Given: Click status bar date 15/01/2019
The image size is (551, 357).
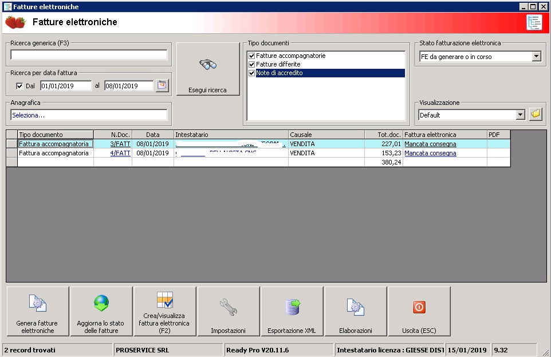Looking at the screenshot, I should pyautogui.click(x=467, y=350).
